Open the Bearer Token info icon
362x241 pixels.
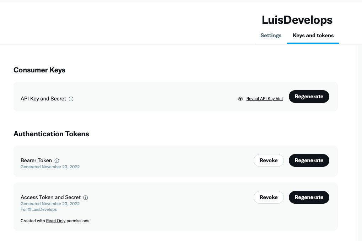point(57,161)
